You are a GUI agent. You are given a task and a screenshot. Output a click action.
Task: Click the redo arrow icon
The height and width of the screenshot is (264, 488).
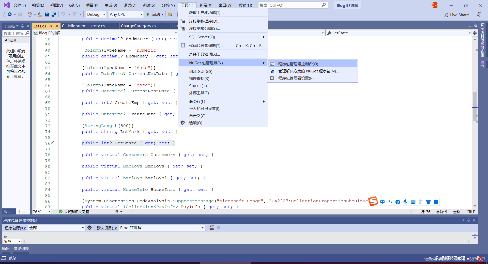pyautogui.click(x=74, y=14)
